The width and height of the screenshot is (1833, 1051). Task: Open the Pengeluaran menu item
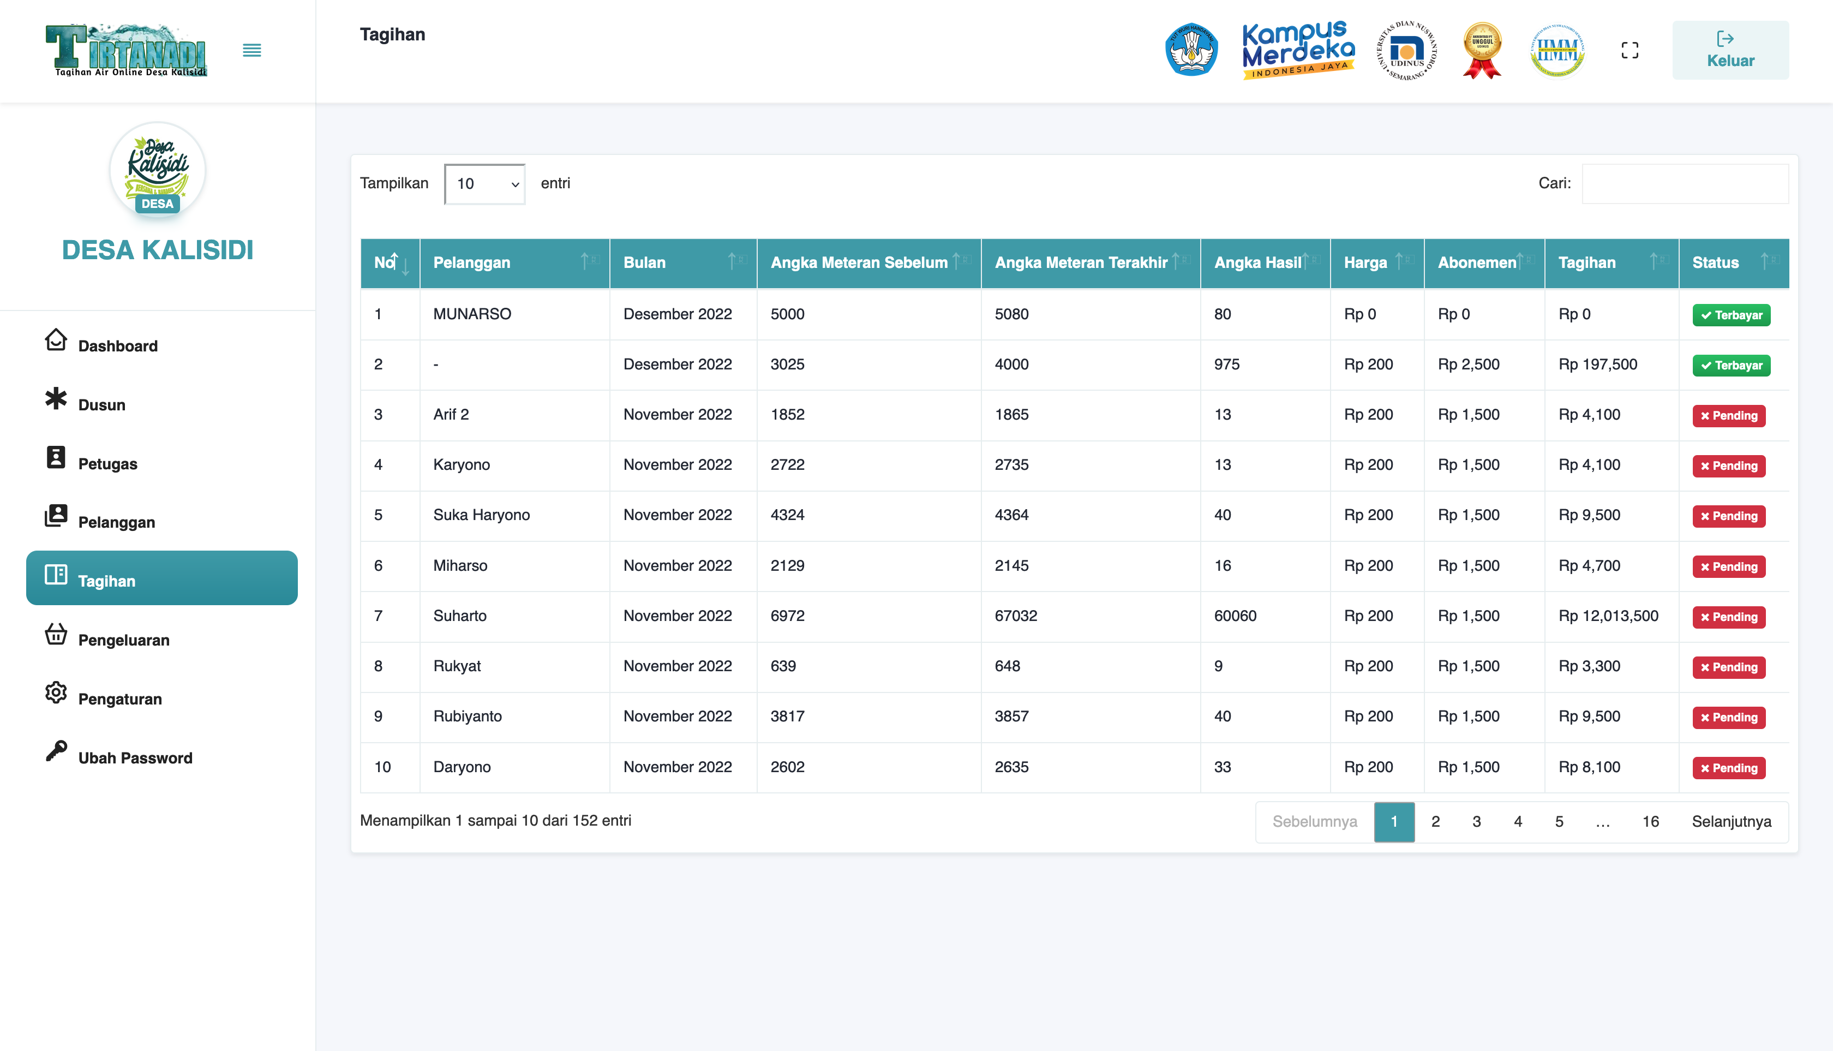[x=161, y=637]
